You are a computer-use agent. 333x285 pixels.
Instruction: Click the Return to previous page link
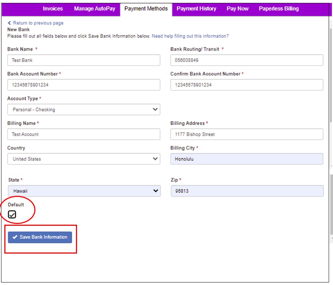38,23
